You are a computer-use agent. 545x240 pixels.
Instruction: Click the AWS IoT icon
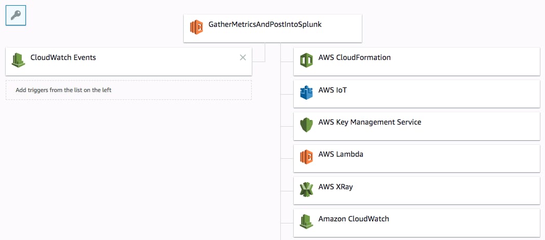306,93
